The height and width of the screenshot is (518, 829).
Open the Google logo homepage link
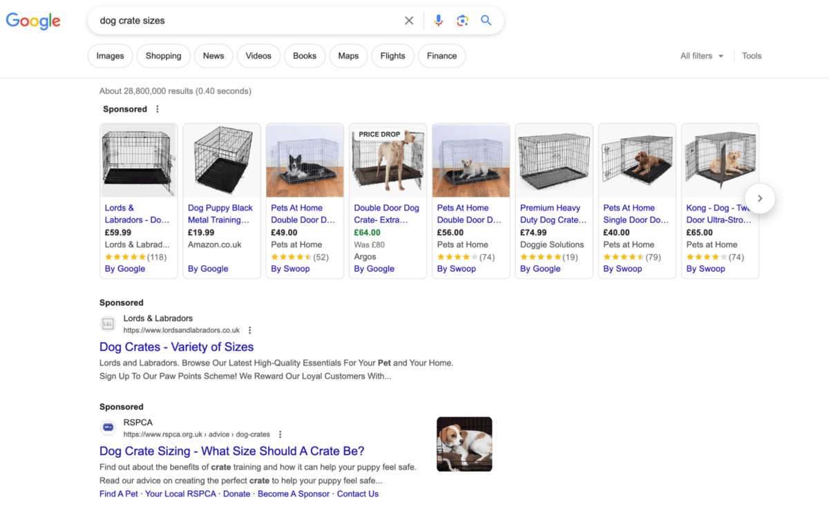[x=33, y=21]
